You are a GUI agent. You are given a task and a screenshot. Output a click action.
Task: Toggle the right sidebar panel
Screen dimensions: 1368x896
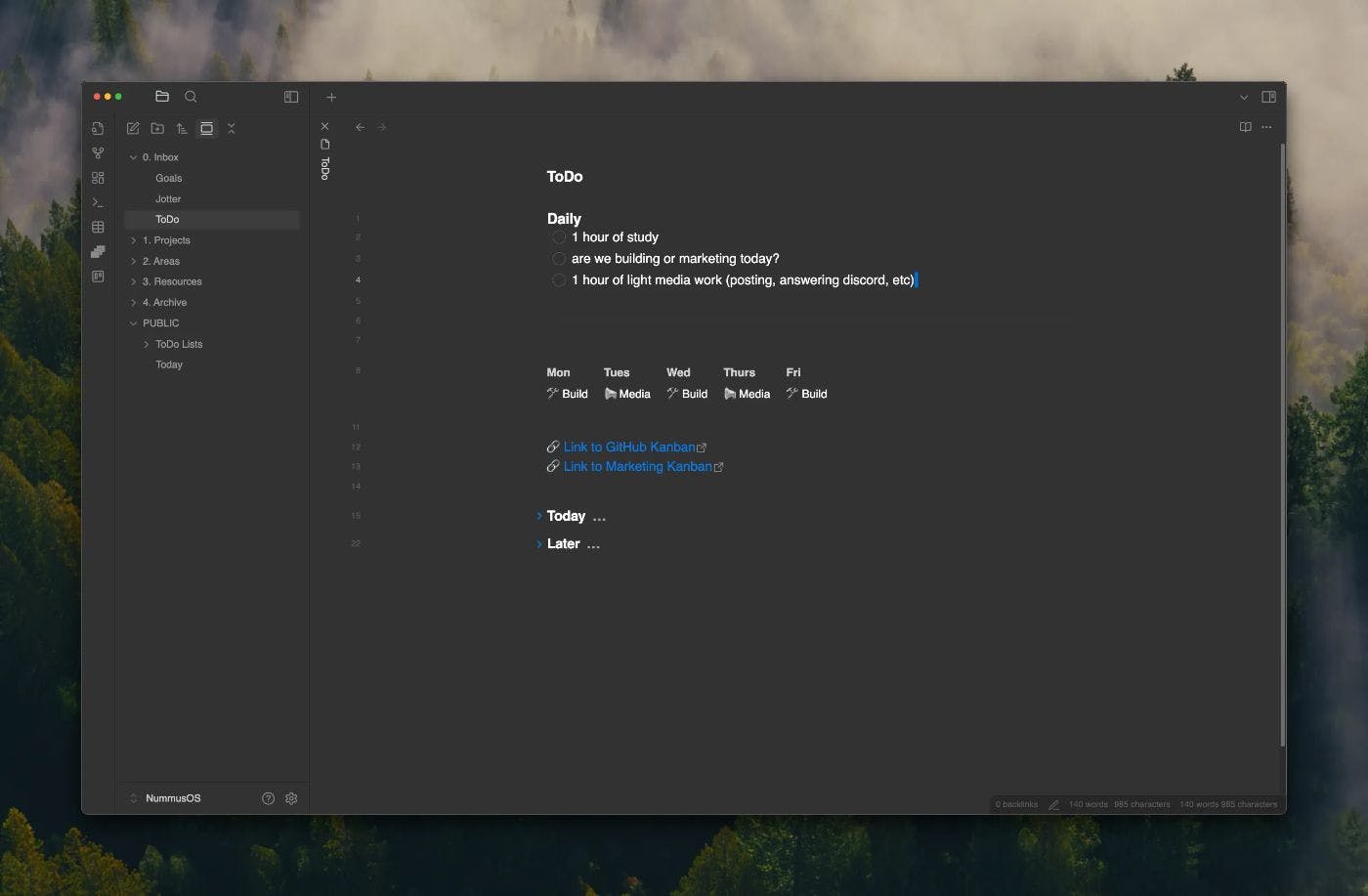click(1268, 97)
